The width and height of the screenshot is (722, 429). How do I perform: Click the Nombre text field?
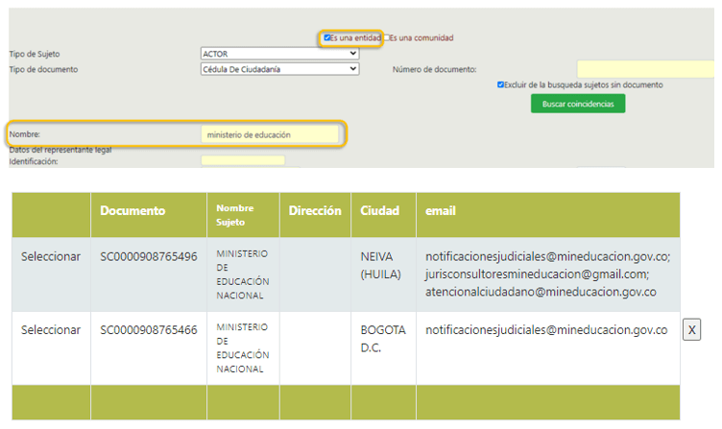click(270, 134)
